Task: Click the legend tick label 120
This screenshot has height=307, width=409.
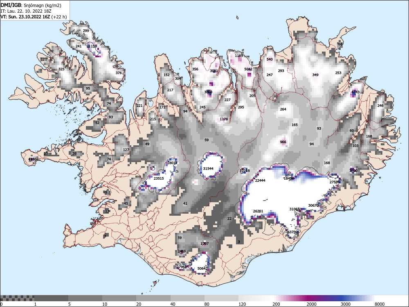Action: (242, 304)
